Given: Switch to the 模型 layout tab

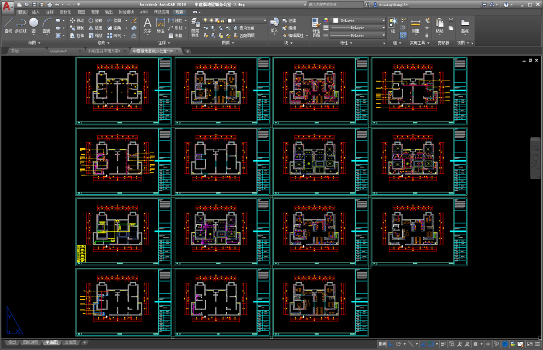Looking at the screenshot, I should point(12,342).
